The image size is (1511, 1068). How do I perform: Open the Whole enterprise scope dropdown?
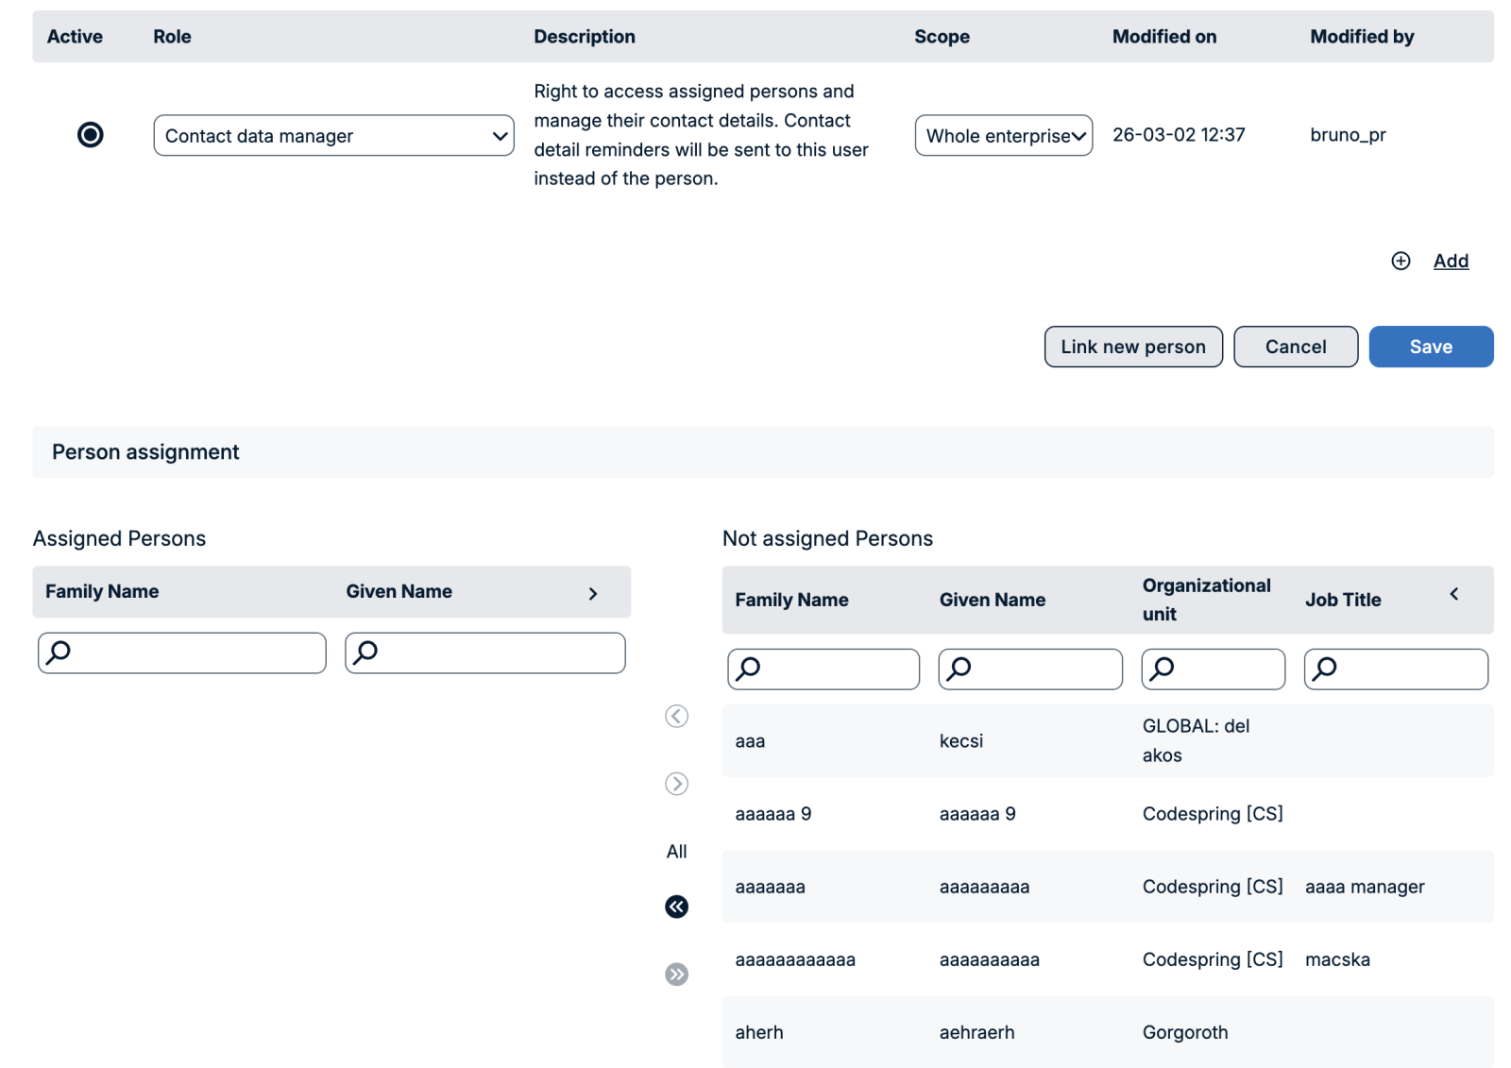pos(1003,136)
